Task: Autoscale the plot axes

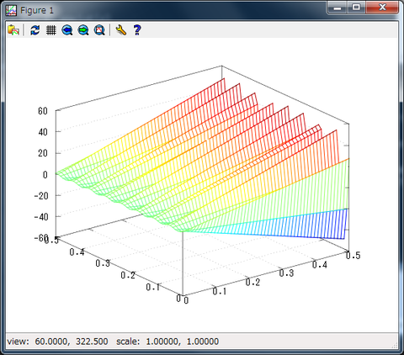Action: click(x=99, y=29)
